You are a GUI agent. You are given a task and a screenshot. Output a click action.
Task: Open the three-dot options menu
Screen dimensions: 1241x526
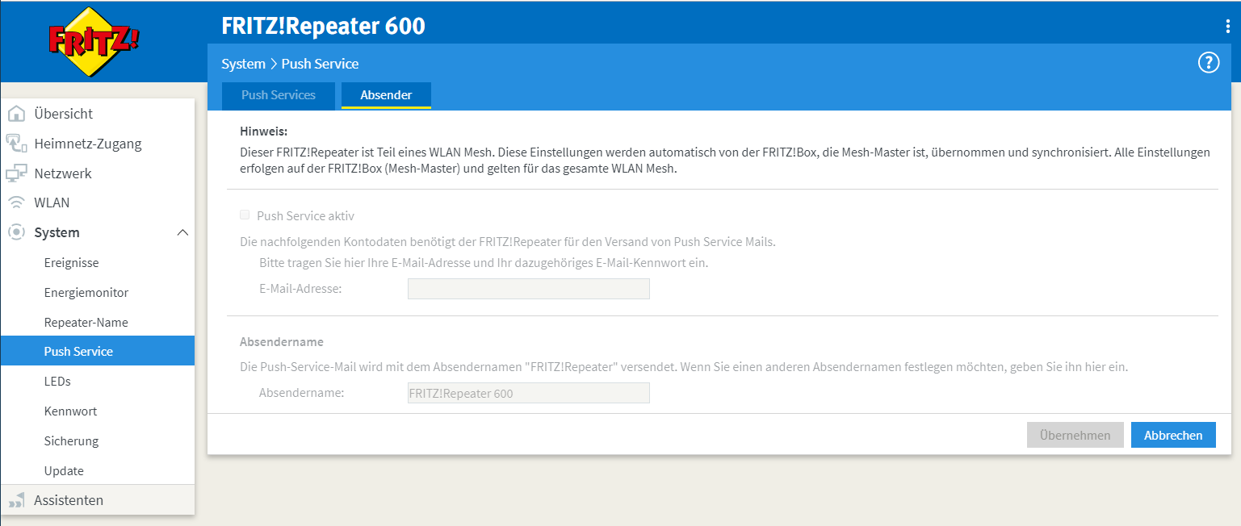1228,26
